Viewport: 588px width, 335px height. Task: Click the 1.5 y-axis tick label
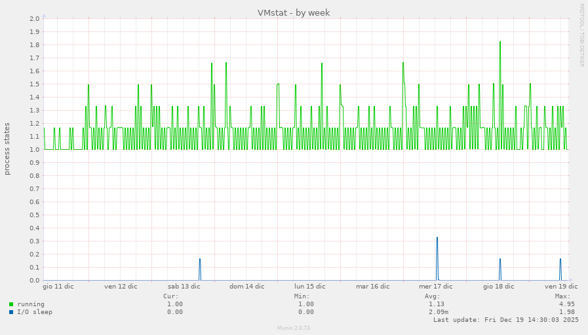pos(35,84)
